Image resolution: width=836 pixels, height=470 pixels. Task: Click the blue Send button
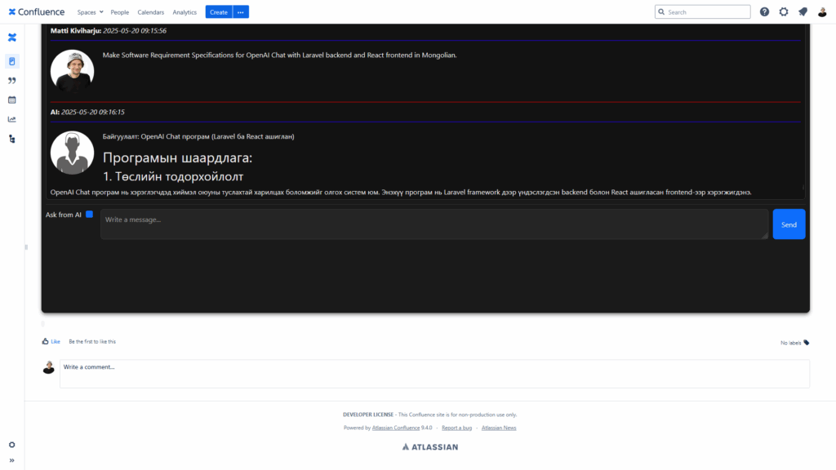coord(789,224)
